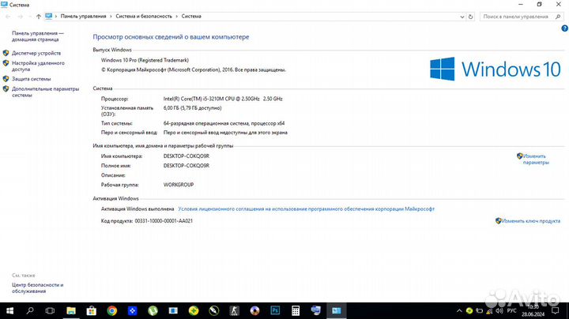
Task: Open recent locations dropdown arrow
Action: [x=29, y=17]
